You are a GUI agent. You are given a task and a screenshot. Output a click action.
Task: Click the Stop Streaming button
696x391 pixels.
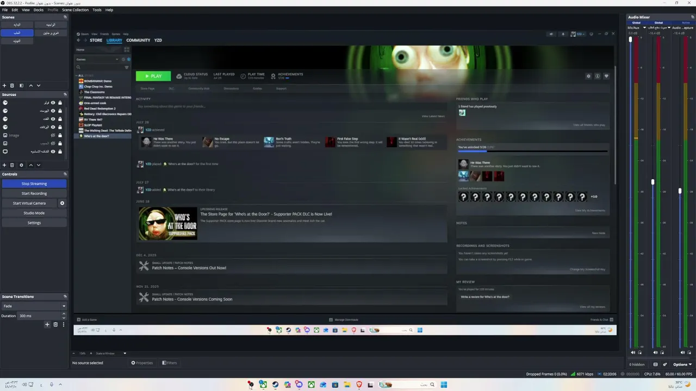(34, 184)
